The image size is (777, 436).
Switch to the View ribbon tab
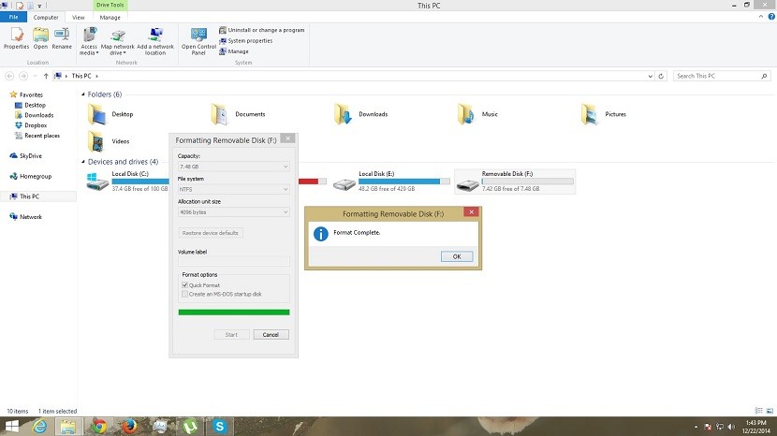[79, 18]
